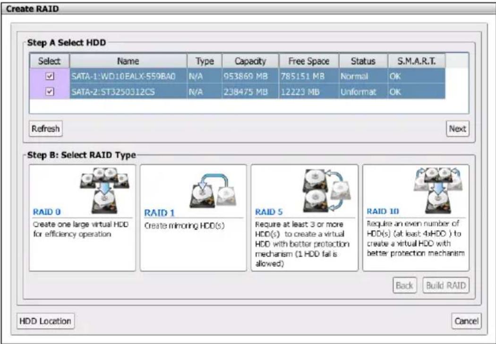Click the Build RAID button

[446, 285]
